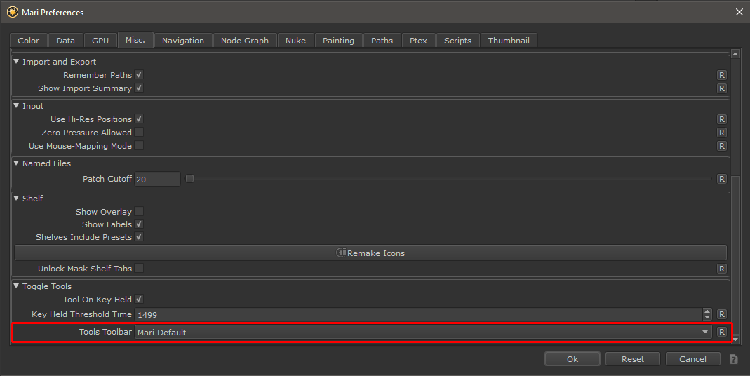The image size is (750, 376).
Task: Click the Patch Cutoff slider handle
Action: coord(189,179)
